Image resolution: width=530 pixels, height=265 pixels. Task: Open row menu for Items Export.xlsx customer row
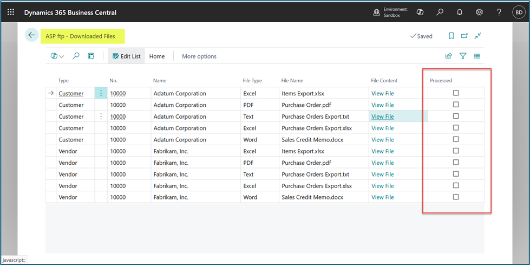[101, 93]
